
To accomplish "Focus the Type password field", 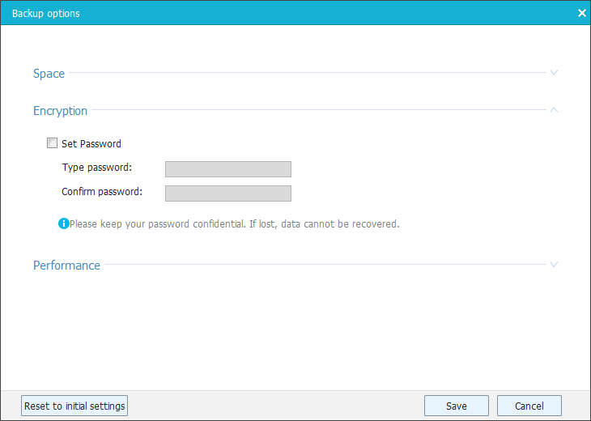I will click(x=227, y=168).
